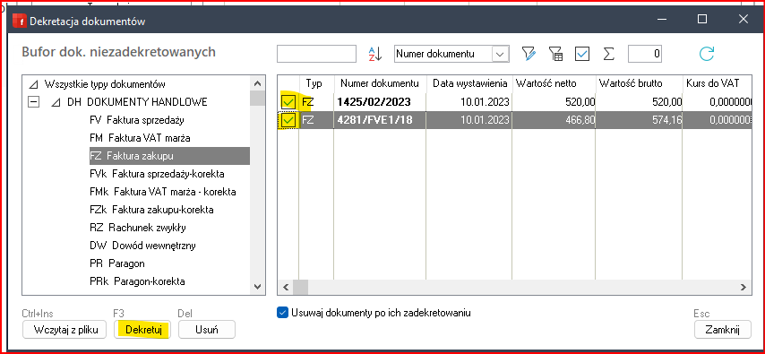Click document number 1425/02/2023
Viewport: 765px width, 354px height.
(375, 102)
